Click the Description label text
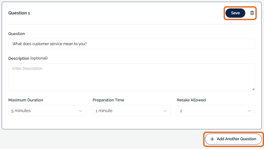 click(x=19, y=58)
